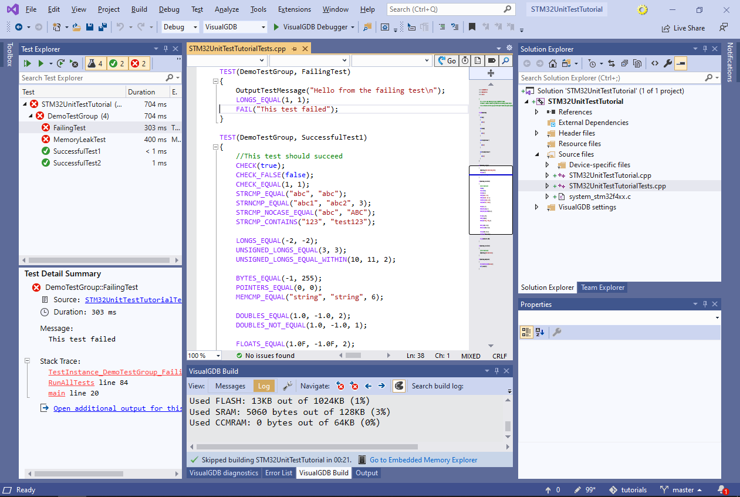Click the build log settings wrench icon
Viewport: 740px width, 497px height.
tap(288, 386)
